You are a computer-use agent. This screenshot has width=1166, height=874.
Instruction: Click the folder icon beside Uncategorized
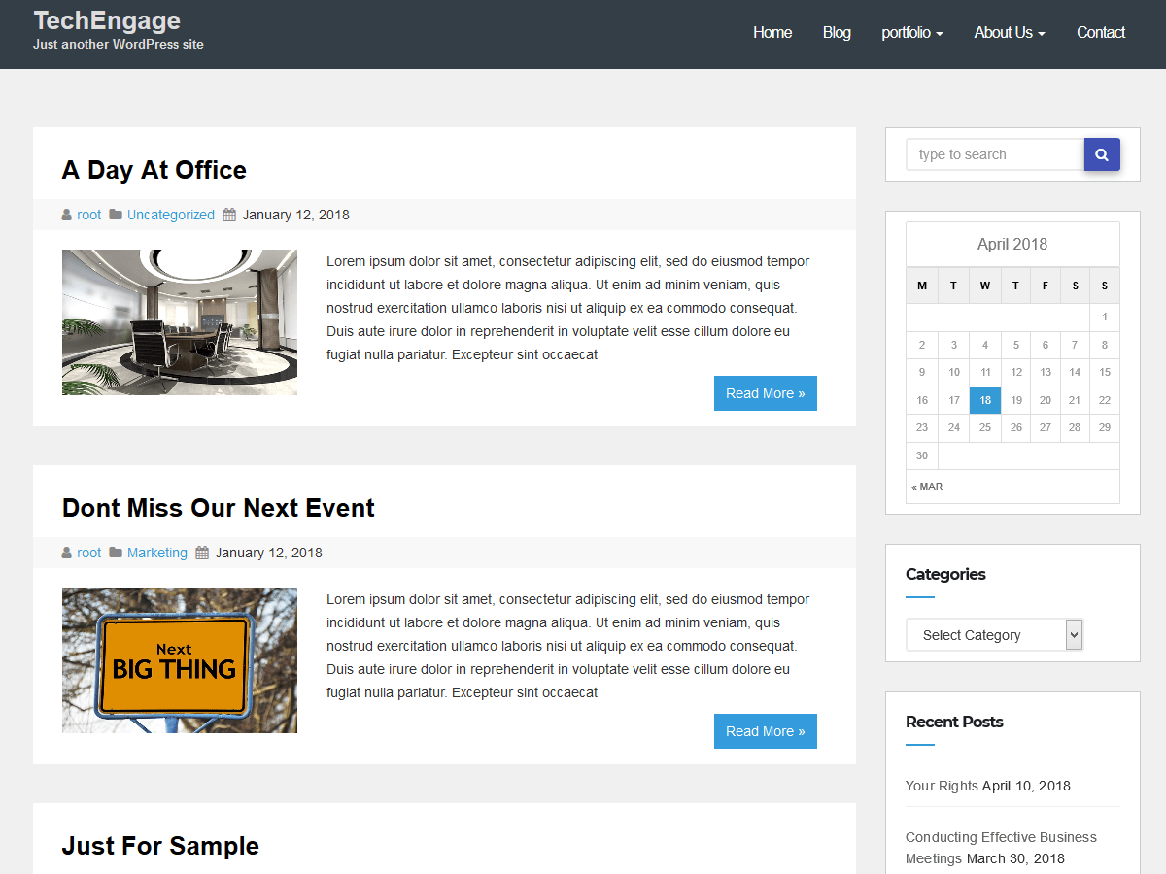pos(116,215)
